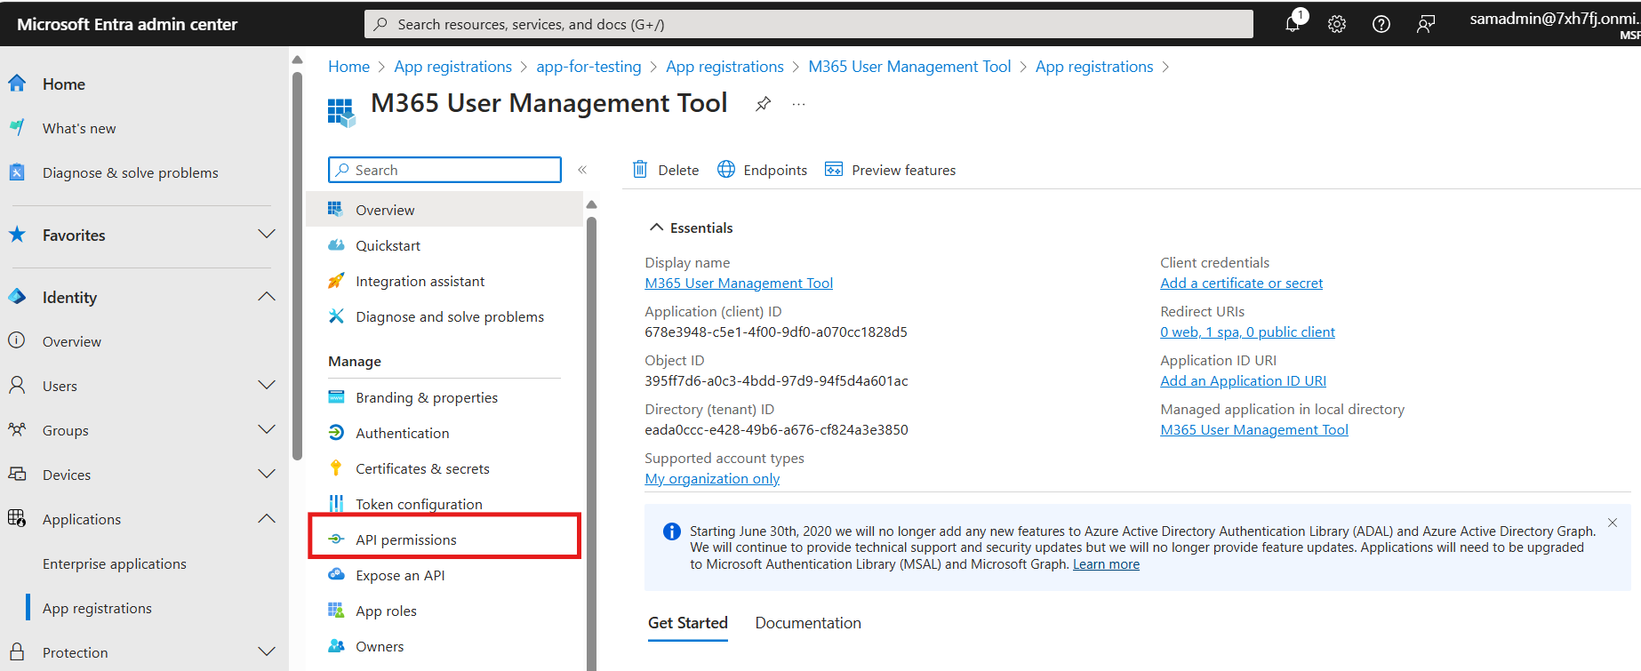The width and height of the screenshot is (1641, 671).
Task: Expand the Protection menu
Action: [x=267, y=652]
